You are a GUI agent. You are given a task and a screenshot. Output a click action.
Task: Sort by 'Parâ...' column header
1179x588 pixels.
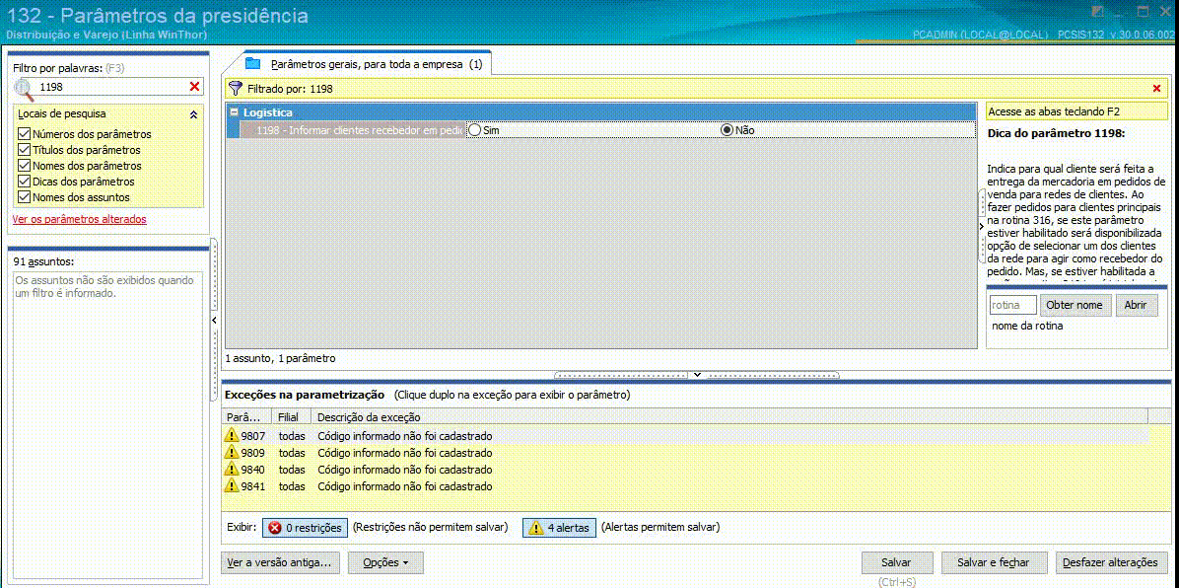coord(247,417)
